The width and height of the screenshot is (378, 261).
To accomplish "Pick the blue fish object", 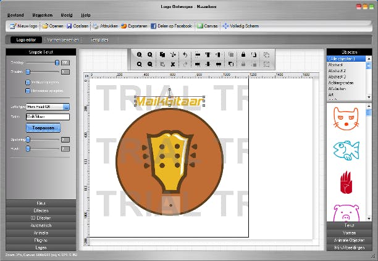I will 346,151.
